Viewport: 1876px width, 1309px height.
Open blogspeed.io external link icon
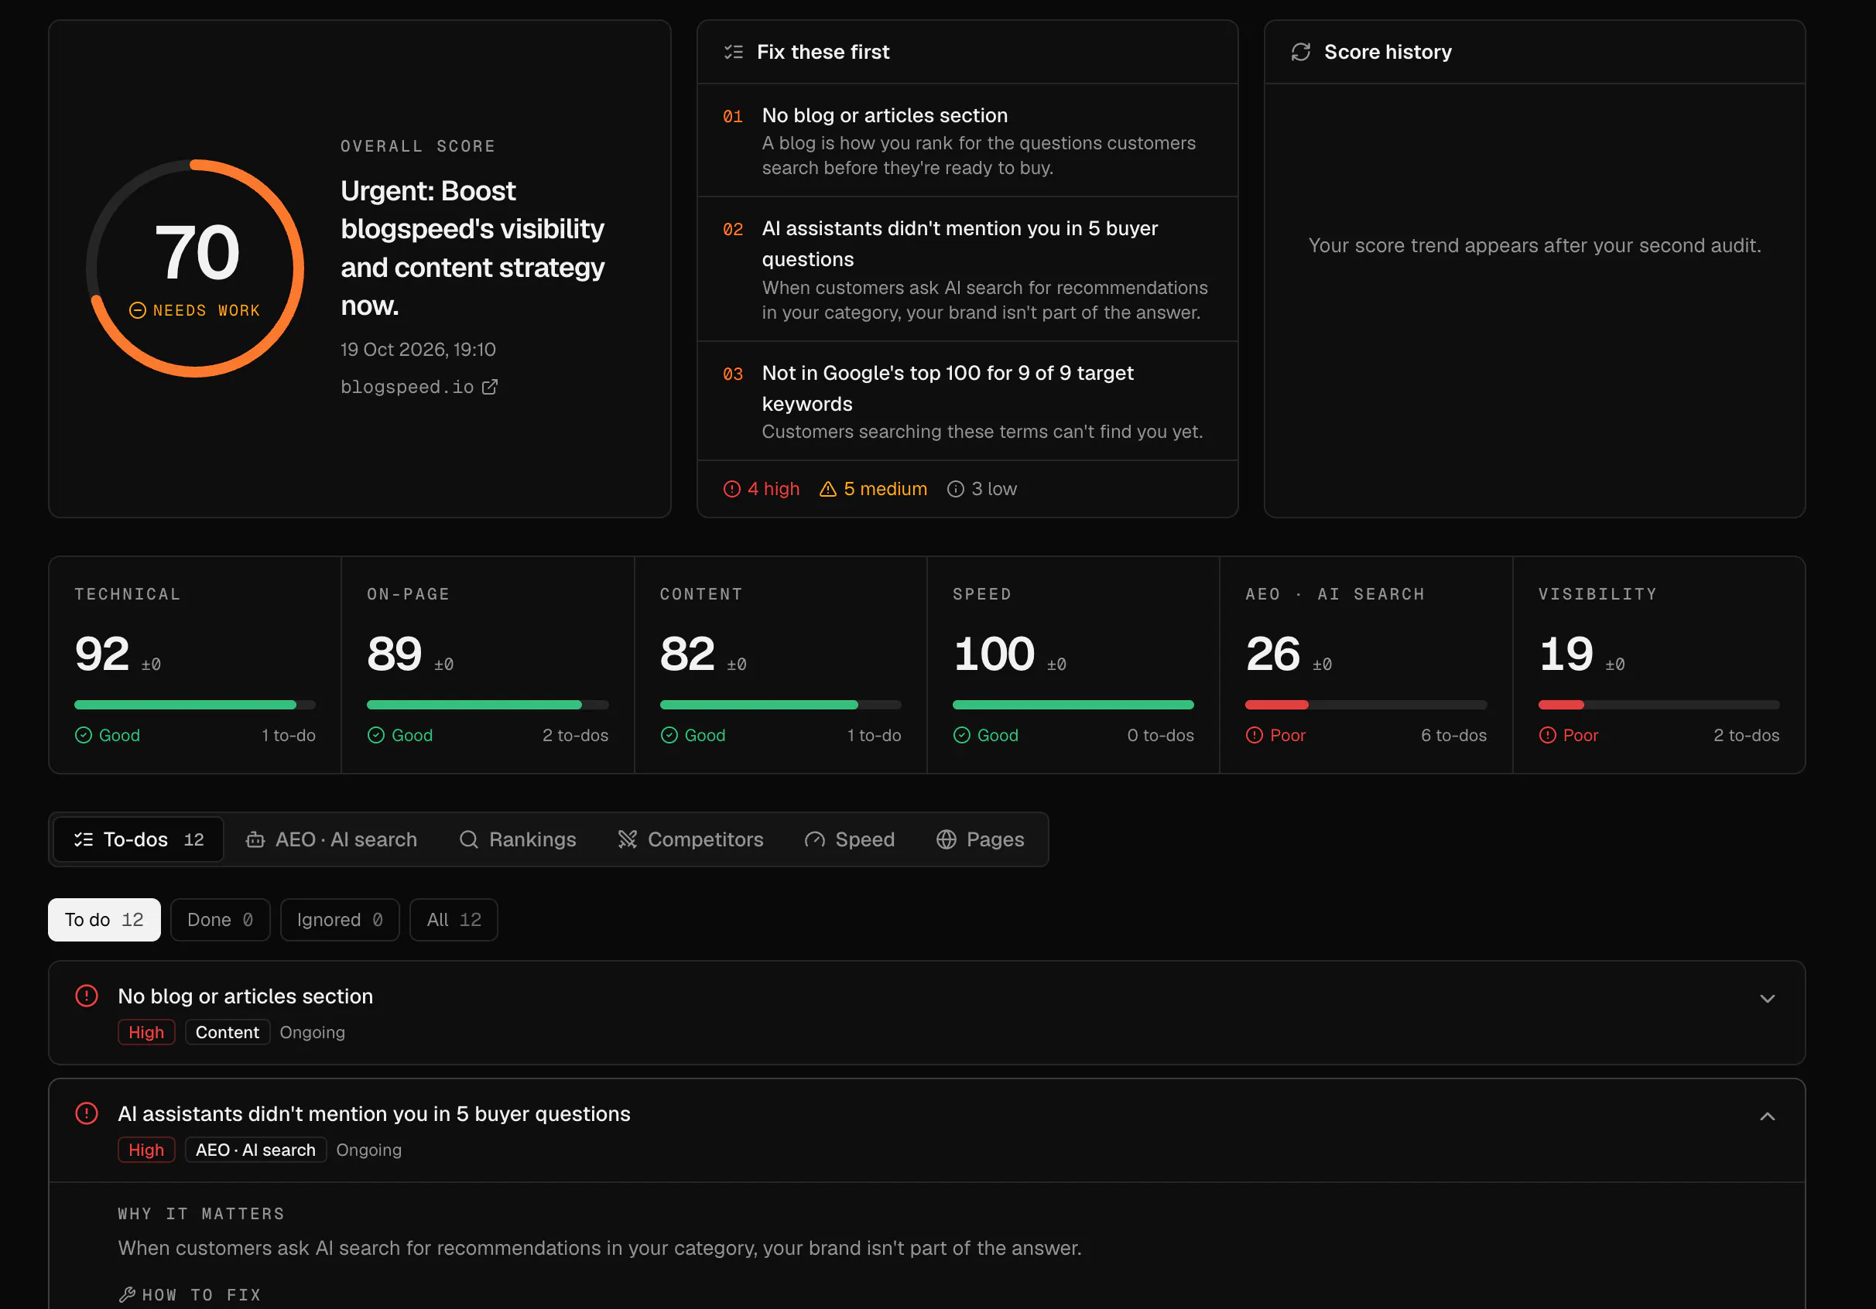click(489, 387)
